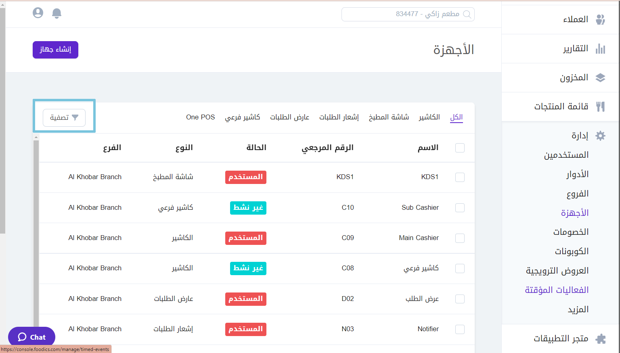620x353 pixels.
Task: Click the المخزون inventory icon
Action: pyautogui.click(x=600, y=77)
